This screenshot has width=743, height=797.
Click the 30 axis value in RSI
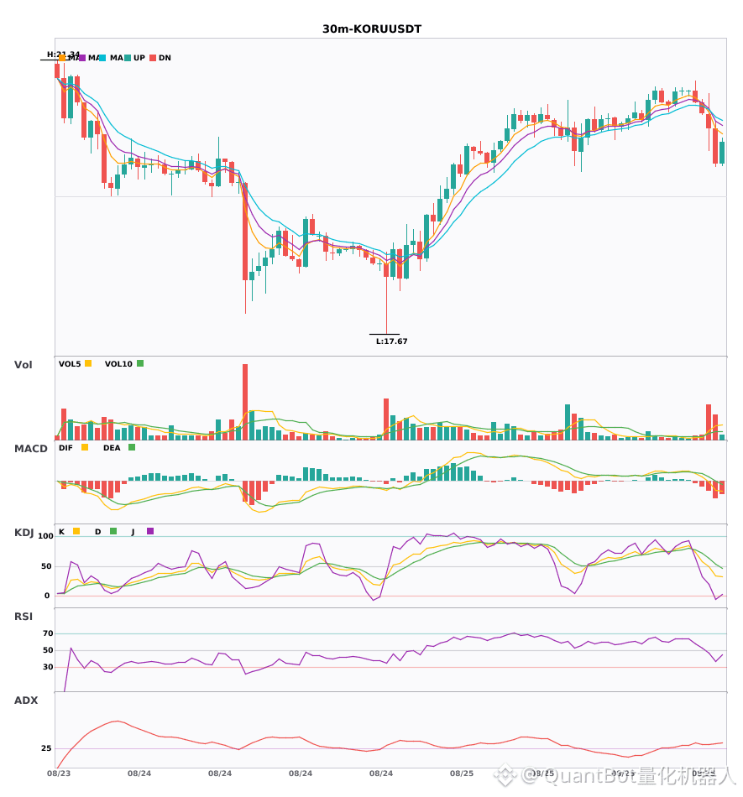coord(48,667)
